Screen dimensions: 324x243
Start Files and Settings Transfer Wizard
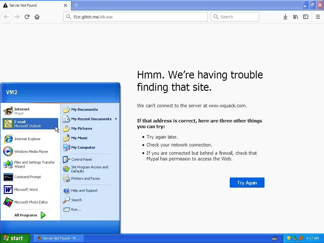pos(30,164)
